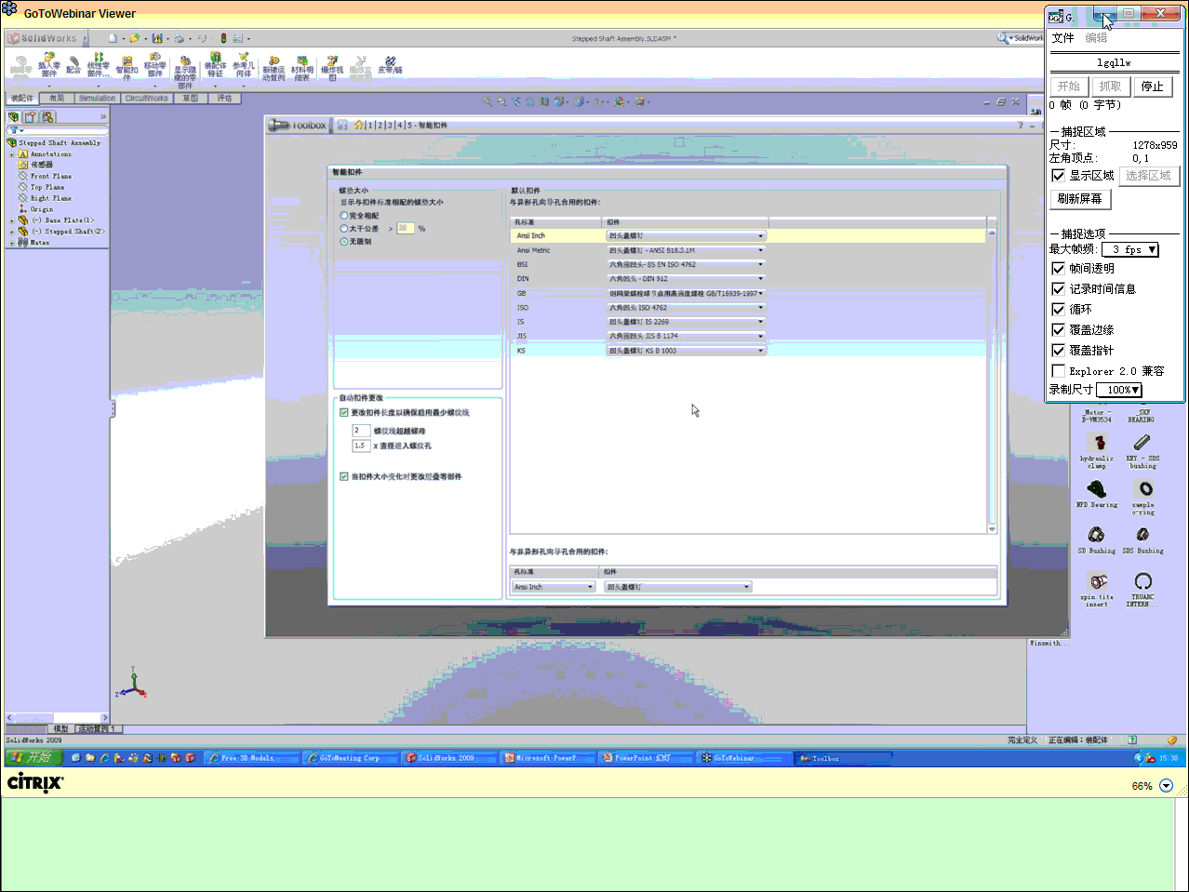Select the 完全相配 radio button
Screen dimensions: 1189x892
(x=344, y=215)
